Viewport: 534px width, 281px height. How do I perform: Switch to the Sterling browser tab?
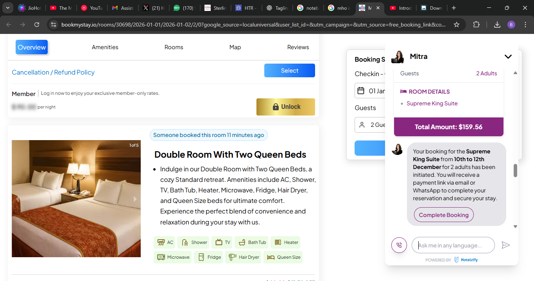215,8
